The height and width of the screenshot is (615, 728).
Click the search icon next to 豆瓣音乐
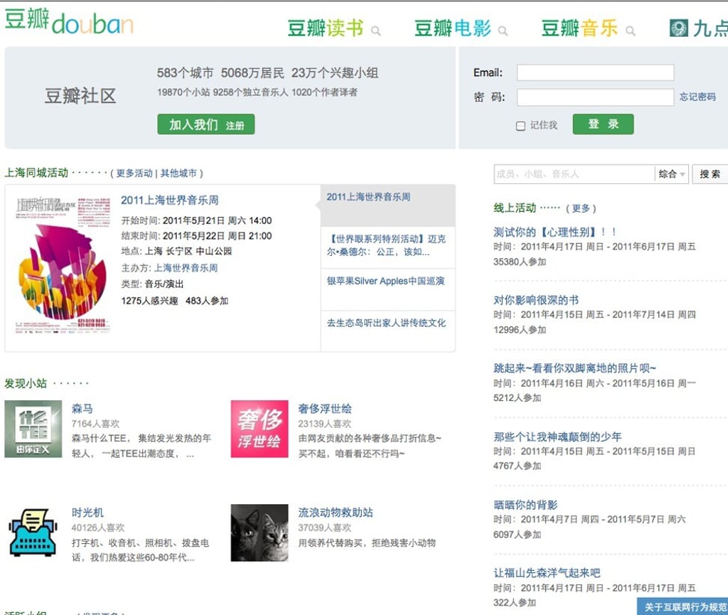tap(630, 31)
